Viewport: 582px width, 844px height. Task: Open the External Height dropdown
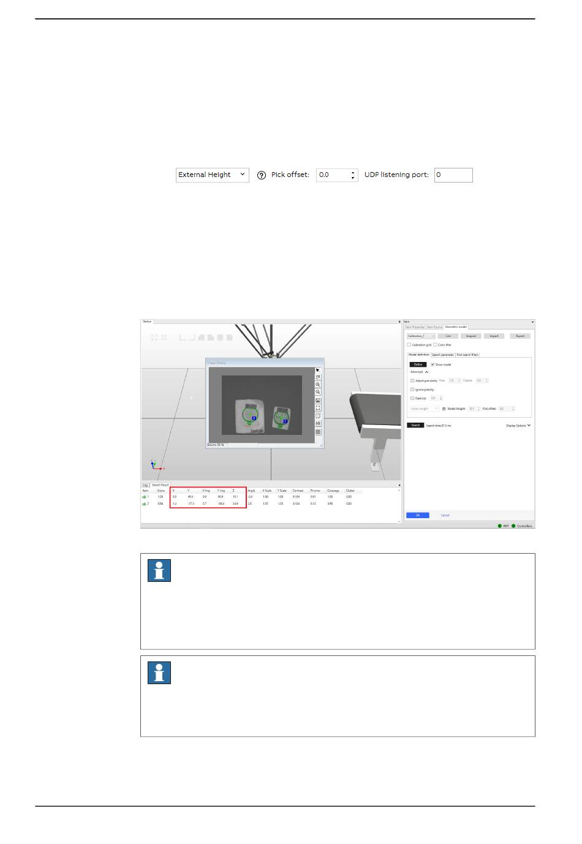tap(213, 175)
